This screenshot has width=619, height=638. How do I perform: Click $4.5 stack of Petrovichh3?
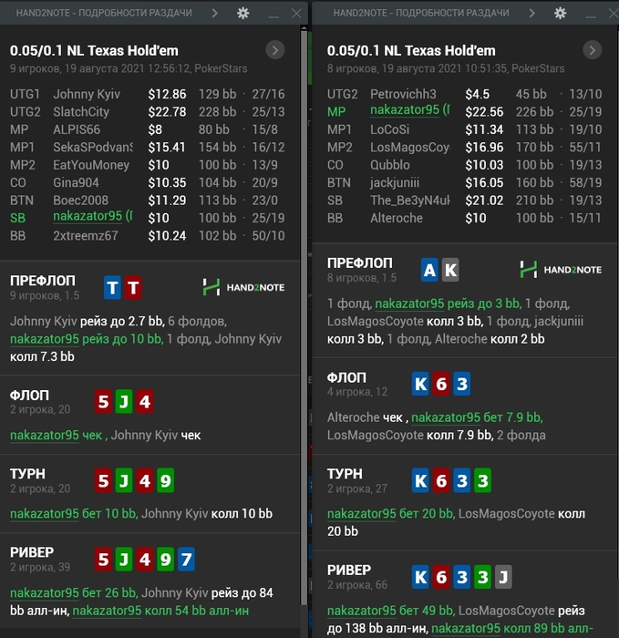tap(478, 94)
